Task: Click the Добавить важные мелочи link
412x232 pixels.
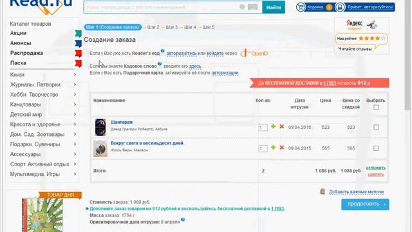Action: coord(356,192)
